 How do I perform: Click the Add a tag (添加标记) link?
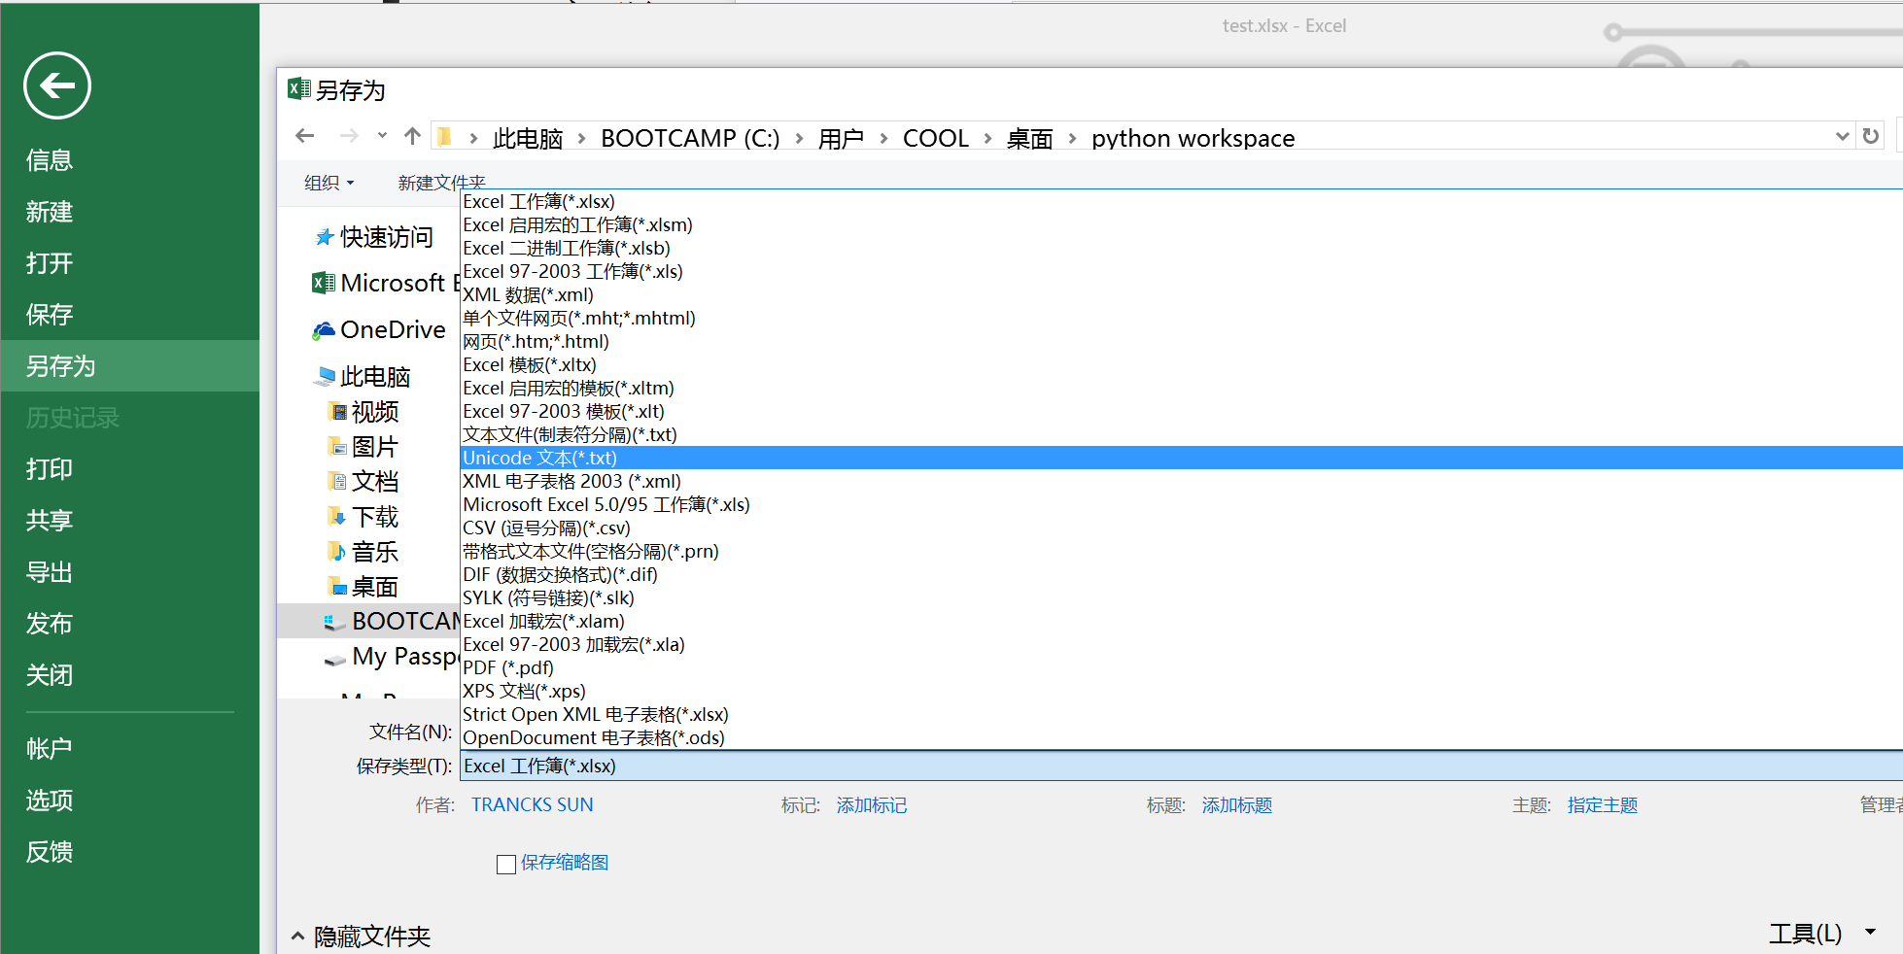[872, 805]
